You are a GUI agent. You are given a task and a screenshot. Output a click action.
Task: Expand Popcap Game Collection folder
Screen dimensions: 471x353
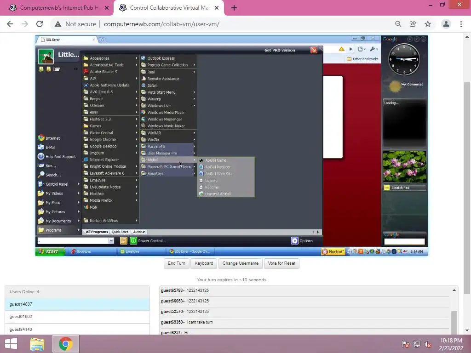[x=168, y=65]
